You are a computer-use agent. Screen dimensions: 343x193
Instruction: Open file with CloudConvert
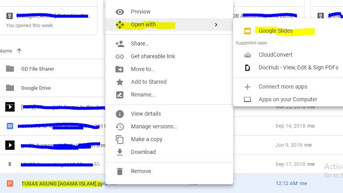tap(288, 55)
